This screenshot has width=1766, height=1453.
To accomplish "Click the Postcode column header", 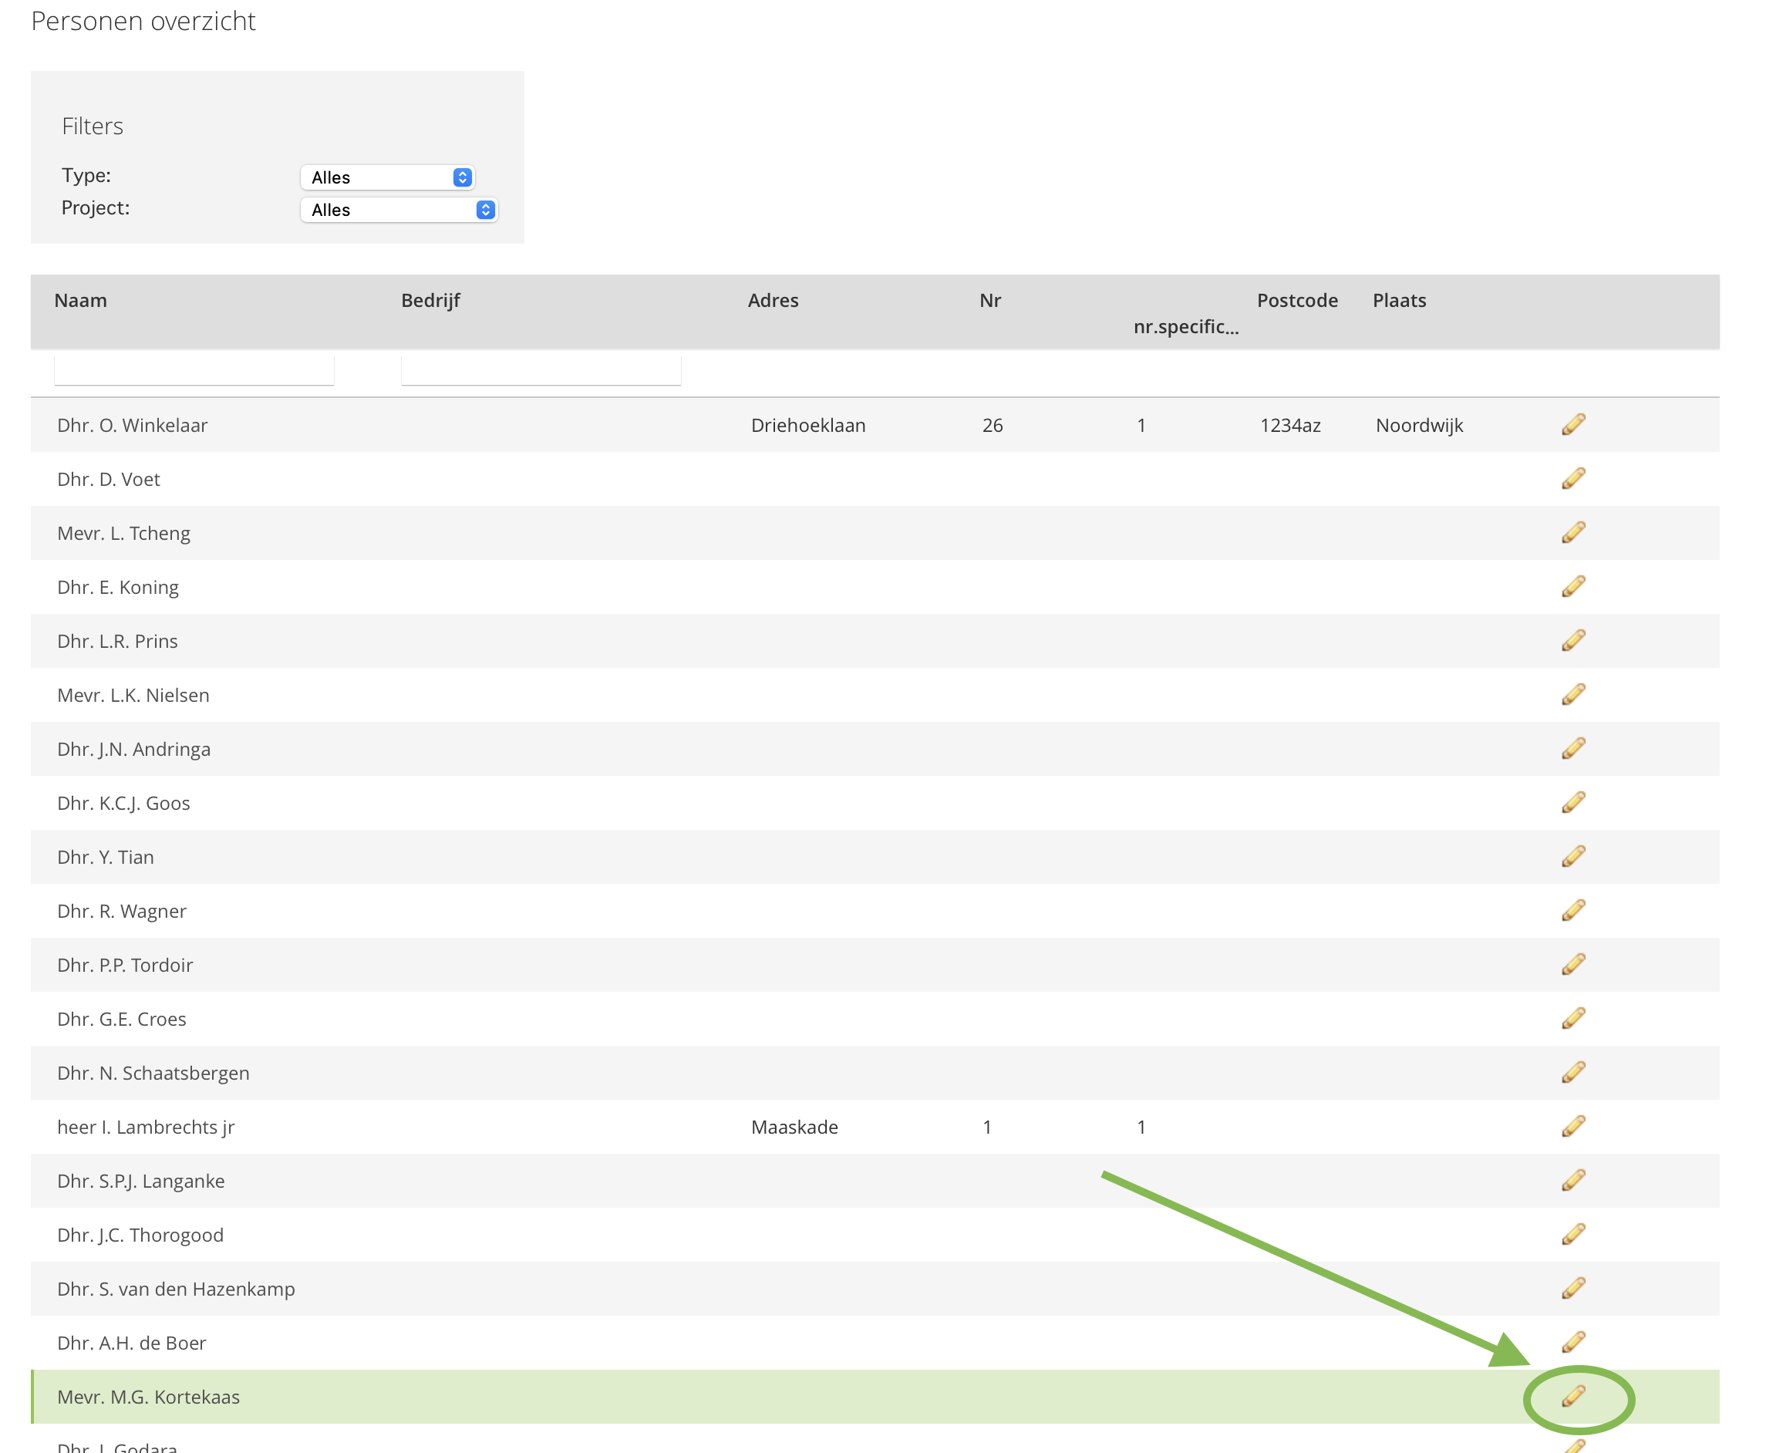I will (x=1296, y=301).
